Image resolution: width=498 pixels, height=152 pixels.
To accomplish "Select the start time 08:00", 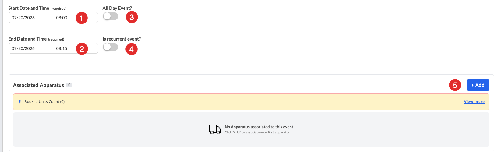I will point(62,18).
